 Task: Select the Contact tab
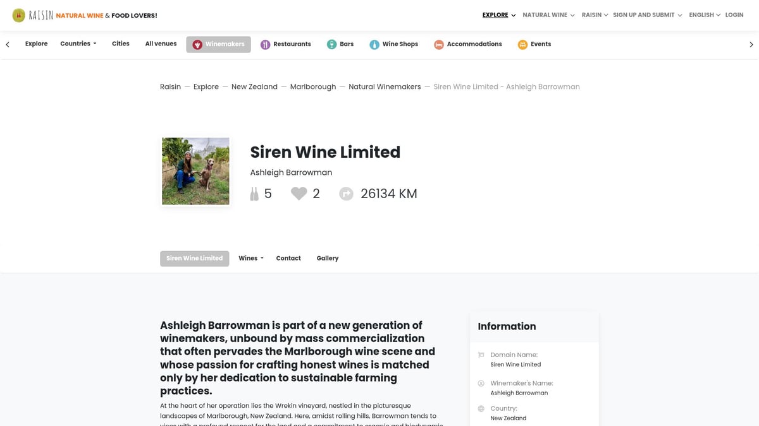pos(288,258)
